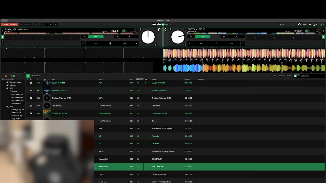Play deck 1 track
The image size is (326, 183).
coord(130,37)
